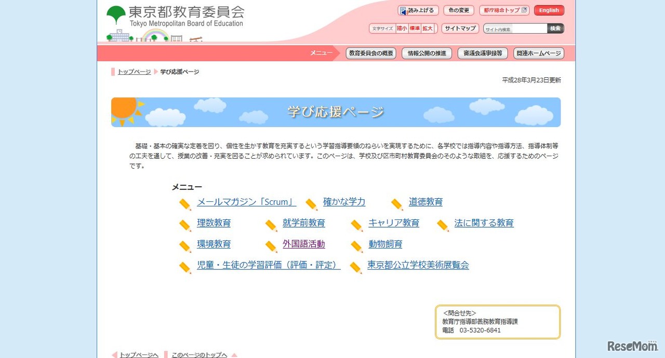Click pencil icon beside 道徳教育
This screenshot has width=665, height=358.
click(x=397, y=204)
